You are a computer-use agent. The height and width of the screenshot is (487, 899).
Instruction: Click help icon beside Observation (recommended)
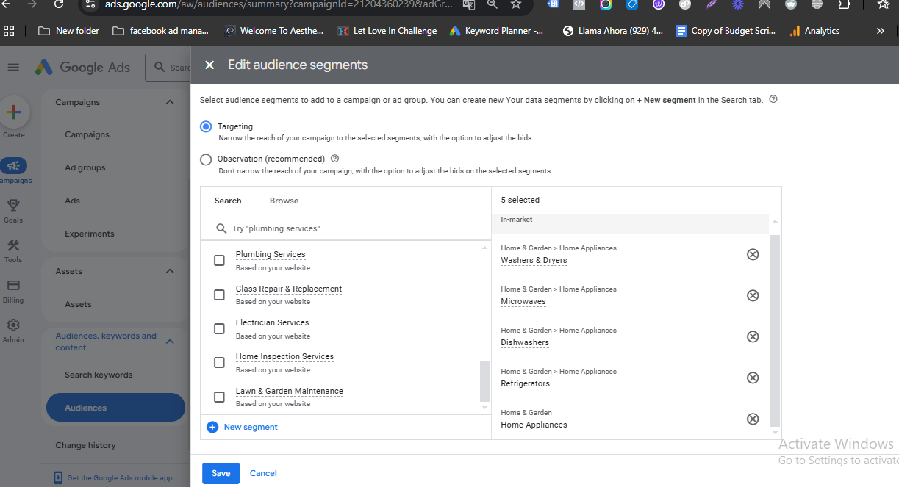(x=334, y=159)
